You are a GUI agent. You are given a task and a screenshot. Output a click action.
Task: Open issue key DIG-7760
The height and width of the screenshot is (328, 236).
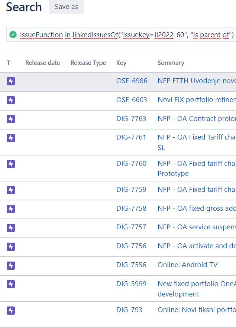(131, 163)
